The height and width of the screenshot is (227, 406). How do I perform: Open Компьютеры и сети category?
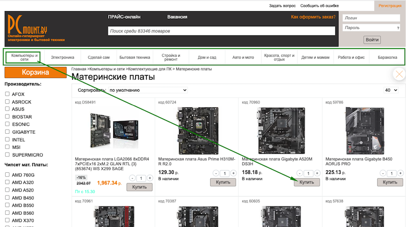click(24, 57)
